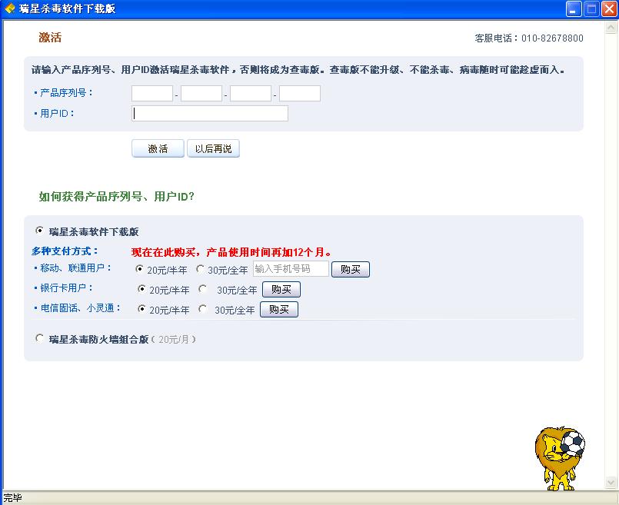Click the 输入手机号码 phone number field
This screenshot has width=619, height=505.
291,269
